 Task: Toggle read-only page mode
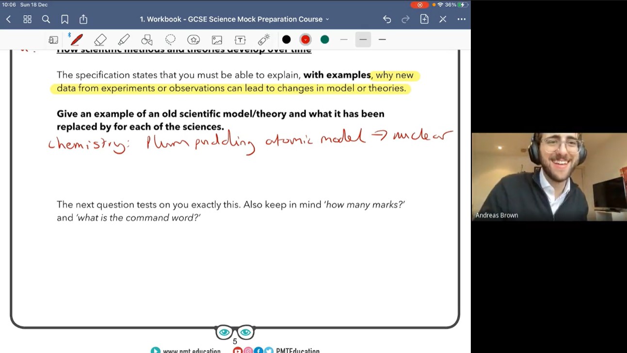point(53,39)
